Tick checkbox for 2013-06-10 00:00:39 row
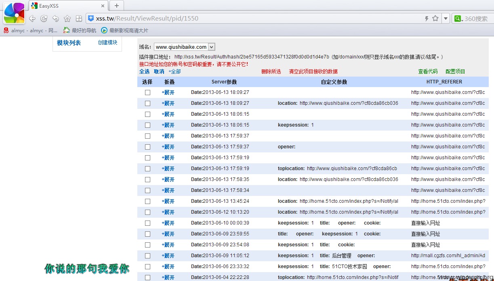Screen dimensions: 494x281 tap(147, 223)
